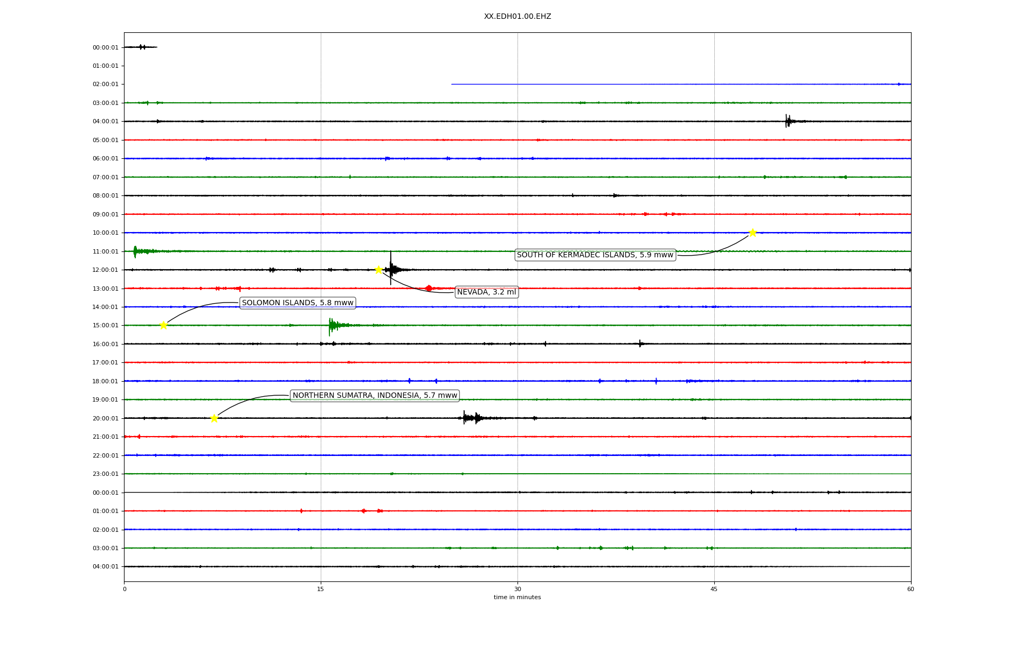
Task: Click the NORTHERN SUMATRA, INDONESIA label box
Action: 375,396
